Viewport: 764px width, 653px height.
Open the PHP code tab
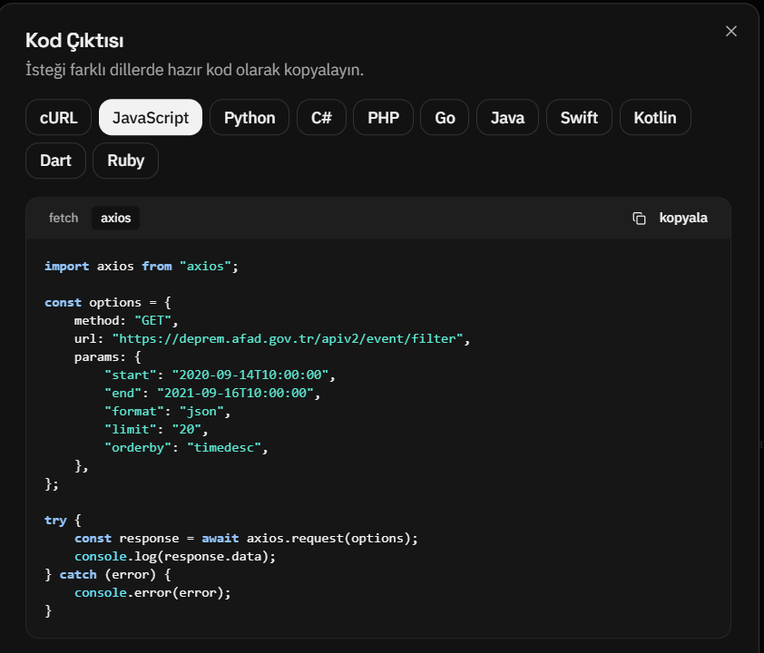click(384, 117)
